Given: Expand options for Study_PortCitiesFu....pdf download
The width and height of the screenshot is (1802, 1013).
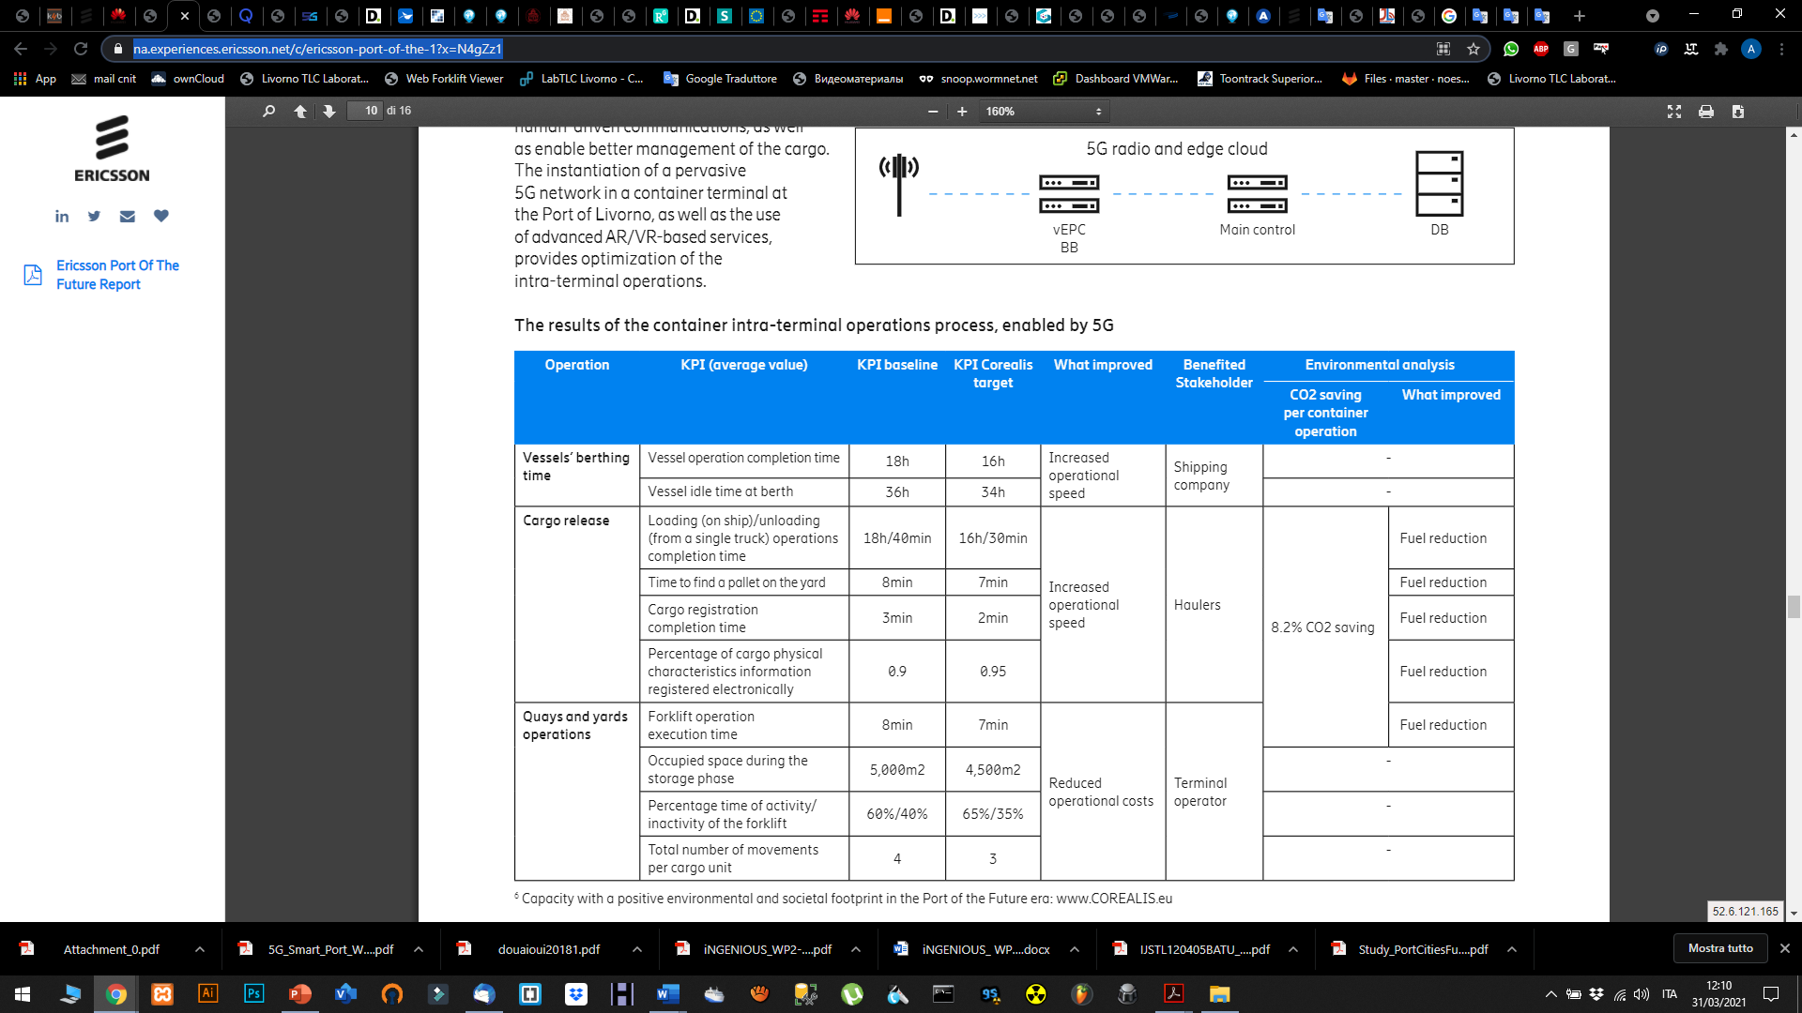Looking at the screenshot, I should click(1512, 949).
